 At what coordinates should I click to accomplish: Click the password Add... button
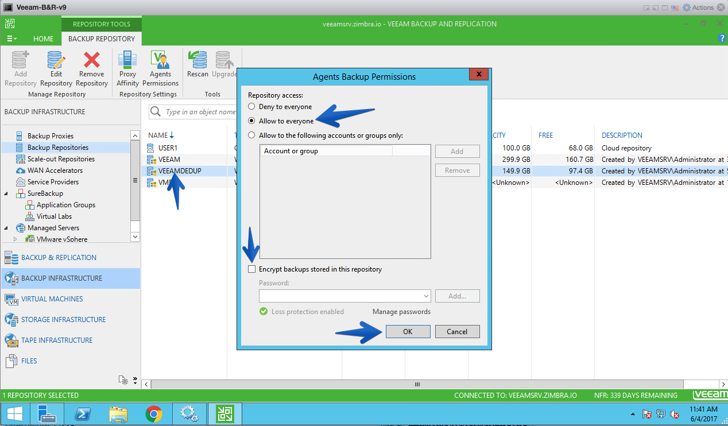click(457, 296)
